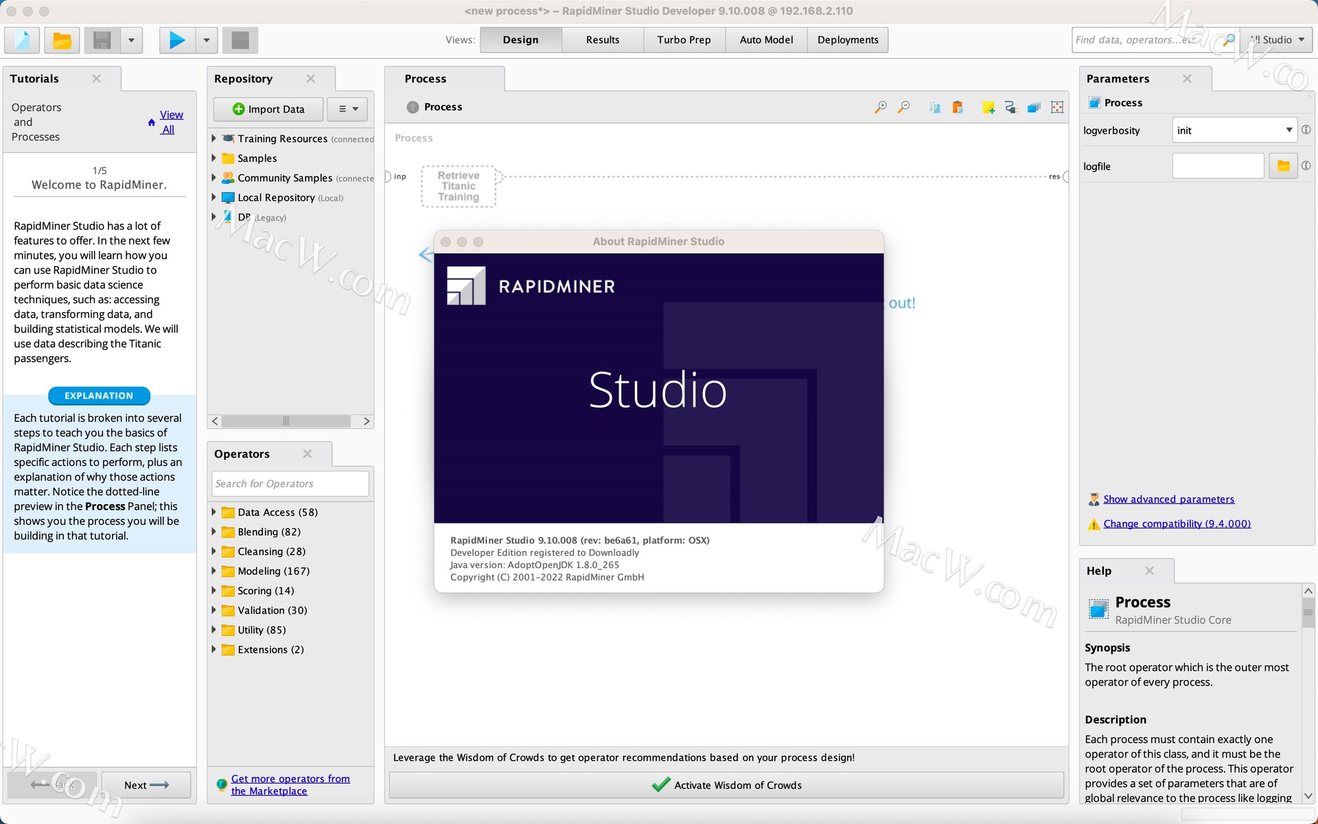Open Show advanced parameters link
Screen dimensions: 1318x824
tap(1168, 499)
